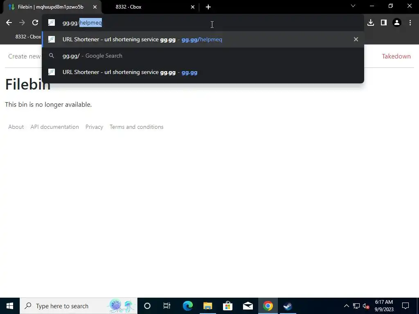Open Task View on the taskbar
419x314 pixels.
click(x=167, y=306)
